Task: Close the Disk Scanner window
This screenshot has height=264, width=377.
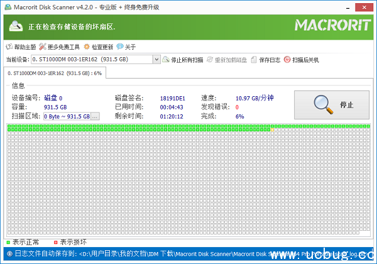Action: coord(364,8)
